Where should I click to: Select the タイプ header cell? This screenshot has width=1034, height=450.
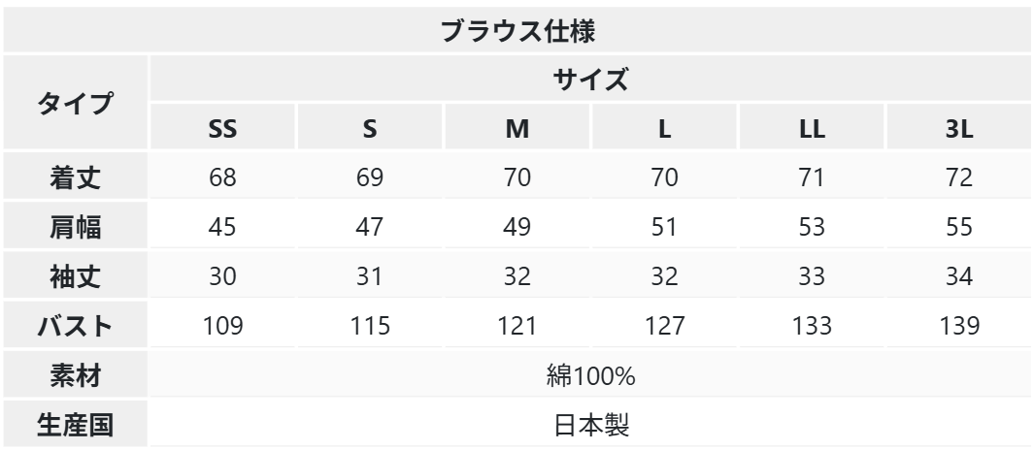pyautogui.click(x=75, y=103)
